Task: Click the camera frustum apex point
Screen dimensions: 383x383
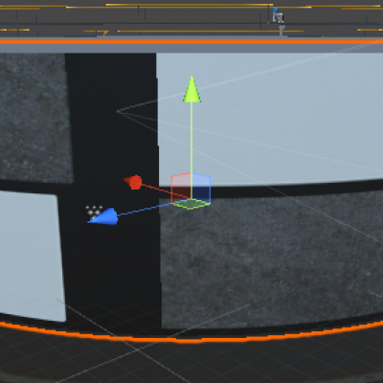Action: pyautogui.click(x=118, y=111)
